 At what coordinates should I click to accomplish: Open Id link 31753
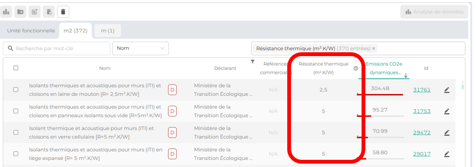tap(422, 111)
